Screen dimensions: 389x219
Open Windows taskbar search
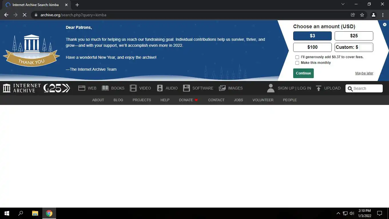21,213
